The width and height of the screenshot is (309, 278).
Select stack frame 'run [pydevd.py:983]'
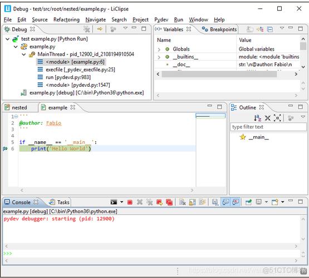[x=64, y=77]
